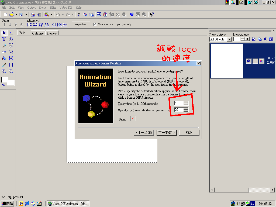The width and height of the screenshot is (276, 207).
Task: Preview in Internet Explorer browser icon
Action: pos(132,15)
